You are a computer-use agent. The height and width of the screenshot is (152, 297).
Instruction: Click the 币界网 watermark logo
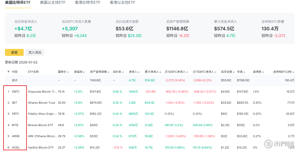(x=279, y=144)
